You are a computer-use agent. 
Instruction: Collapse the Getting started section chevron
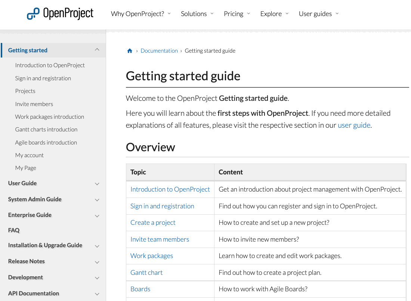pos(97,49)
